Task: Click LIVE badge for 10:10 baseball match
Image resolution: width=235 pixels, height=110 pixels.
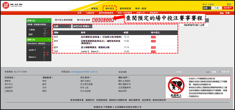Action: click(x=153, y=37)
